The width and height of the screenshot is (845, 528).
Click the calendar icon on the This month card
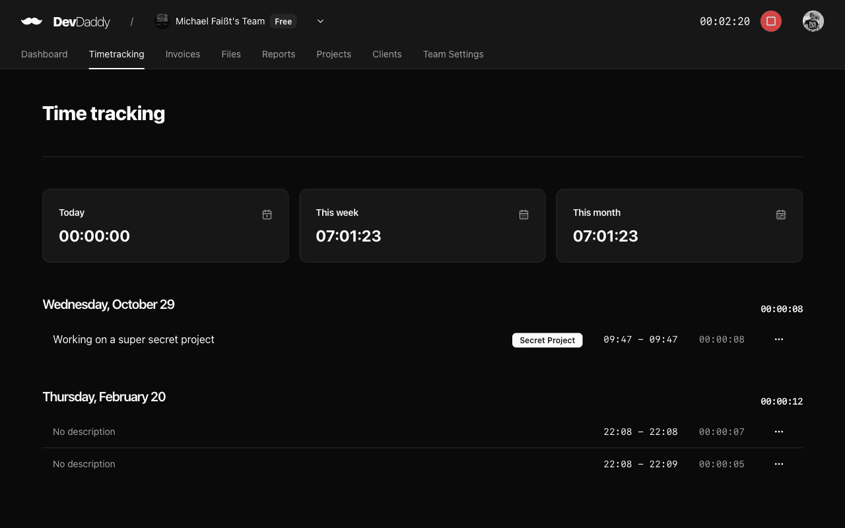[x=781, y=214]
